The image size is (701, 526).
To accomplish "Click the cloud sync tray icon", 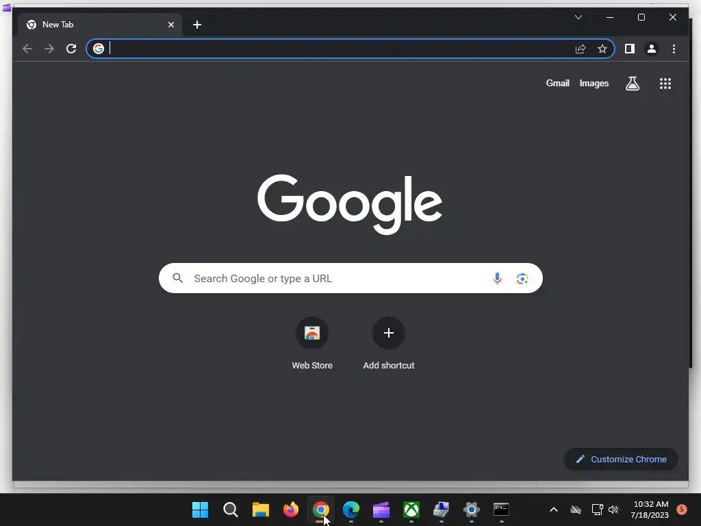I will pyautogui.click(x=575, y=510).
